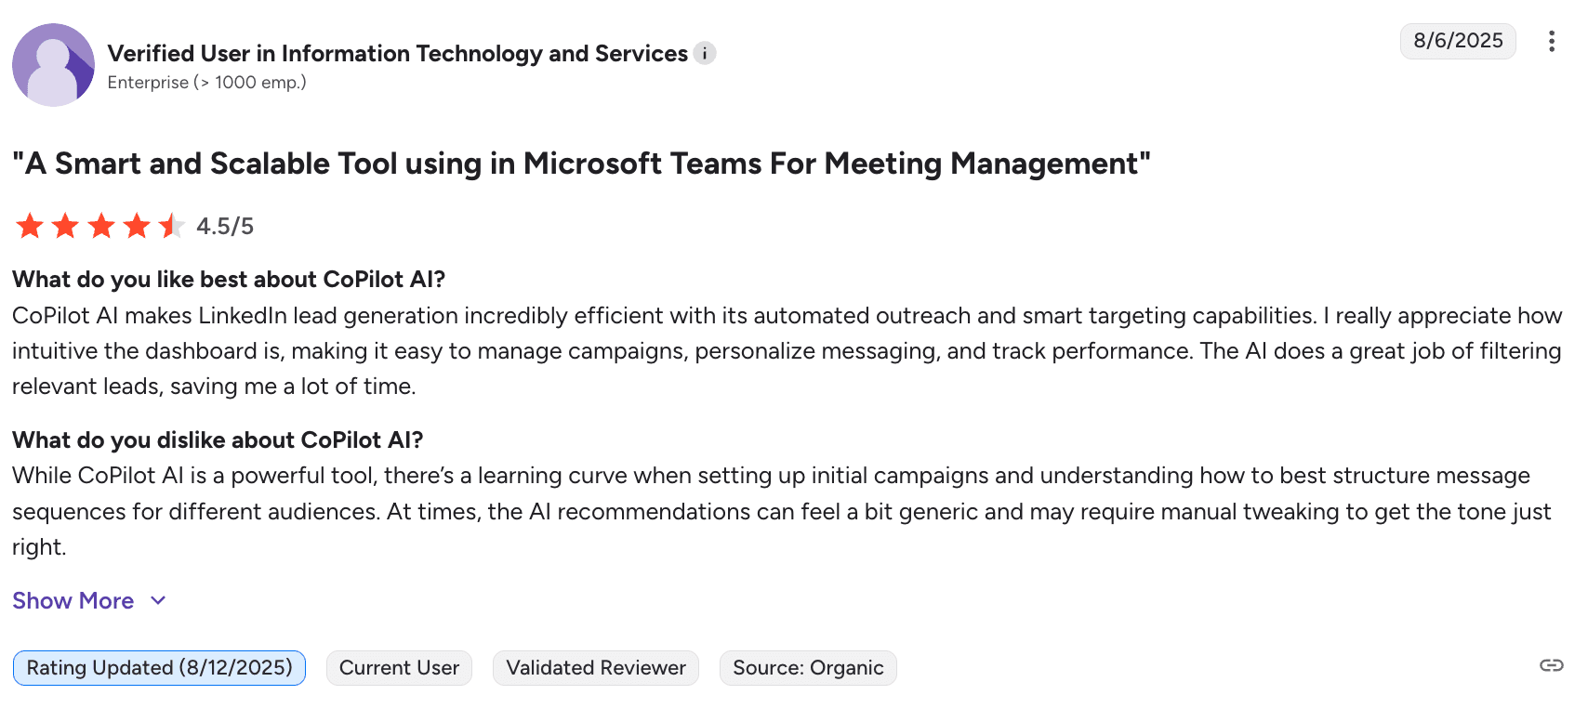Screen dimensions: 1588x708
Task: Open the review title about Microsoft Teams
Action: (581, 164)
